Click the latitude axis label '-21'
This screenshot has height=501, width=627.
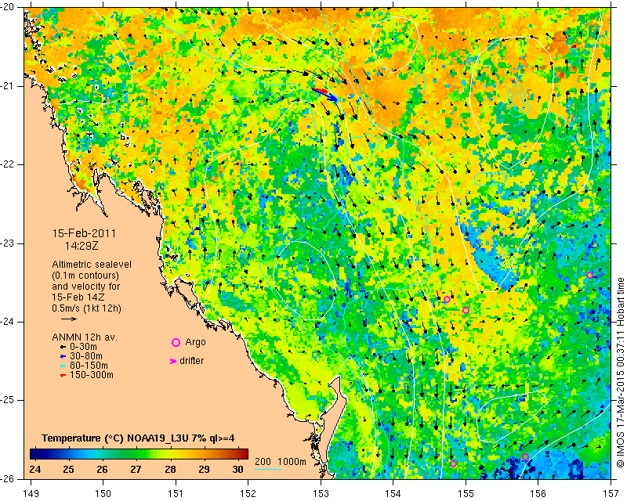pos(8,86)
